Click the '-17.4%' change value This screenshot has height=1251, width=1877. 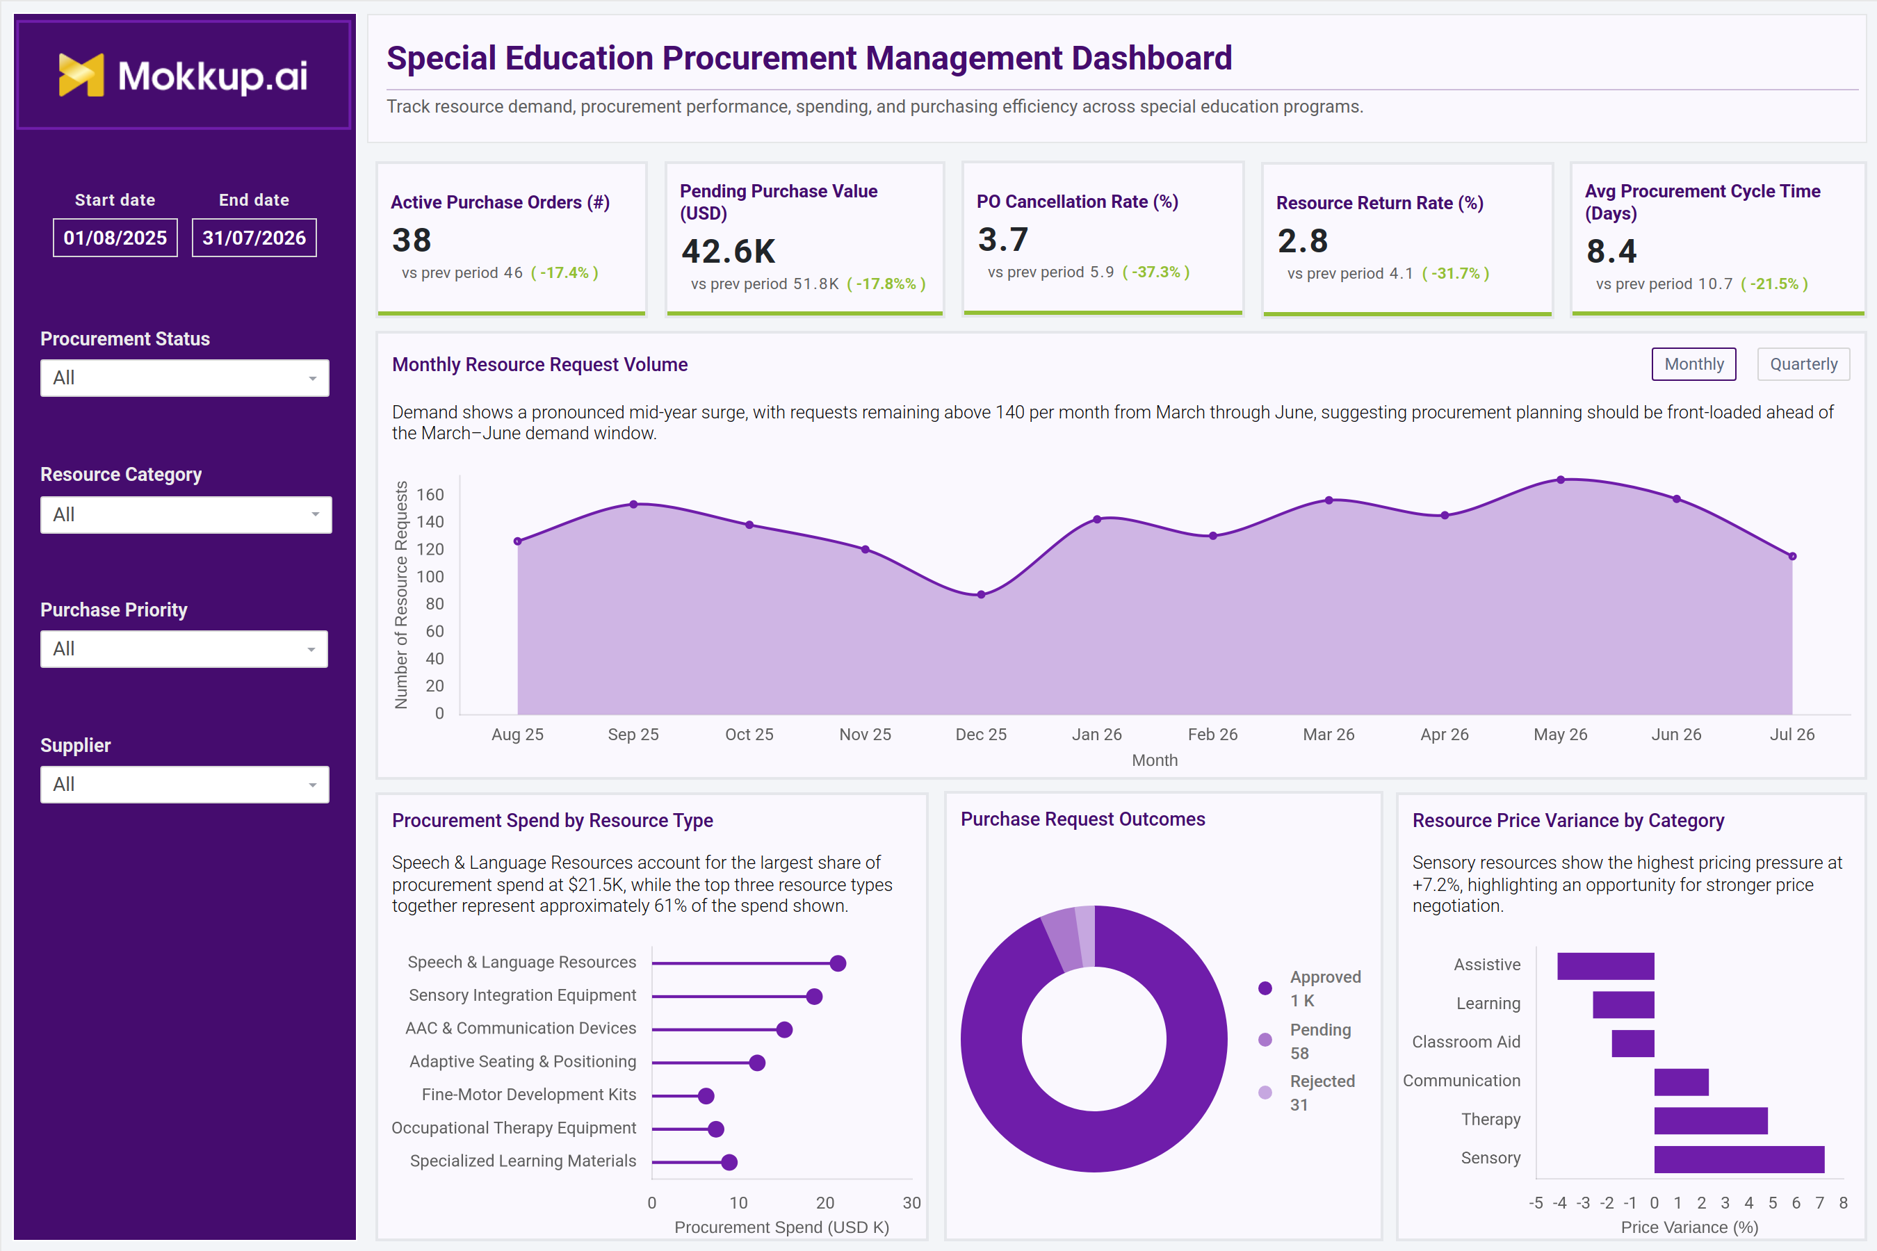[x=564, y=273]
